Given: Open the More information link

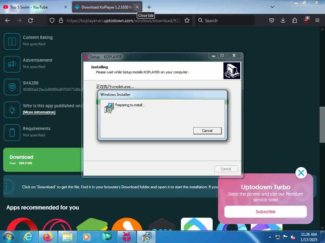Looking at the screenshot, I should coord(39,112).
